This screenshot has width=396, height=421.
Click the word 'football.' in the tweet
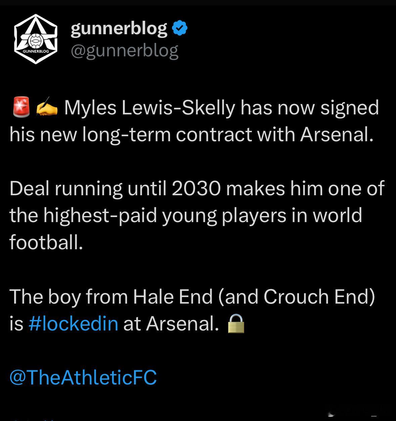coord(46,242)
